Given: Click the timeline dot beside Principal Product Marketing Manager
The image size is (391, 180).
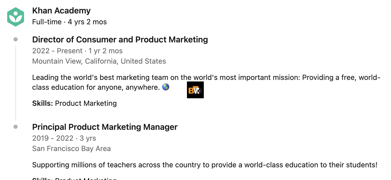Looking at the screenshot, I should 16,127.
